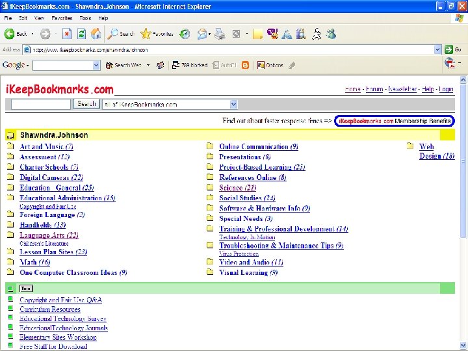The image size is (468, 351).
Task: Open Project-Based Learning folder link
Action: (262, 167)
